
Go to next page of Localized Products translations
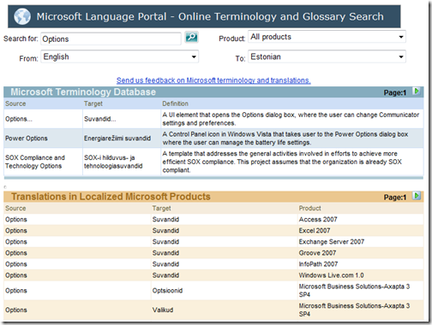417,196
